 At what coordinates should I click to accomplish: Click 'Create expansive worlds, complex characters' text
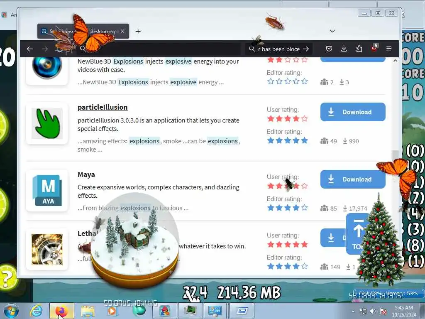pyautogui.click(x=158, y=191)
